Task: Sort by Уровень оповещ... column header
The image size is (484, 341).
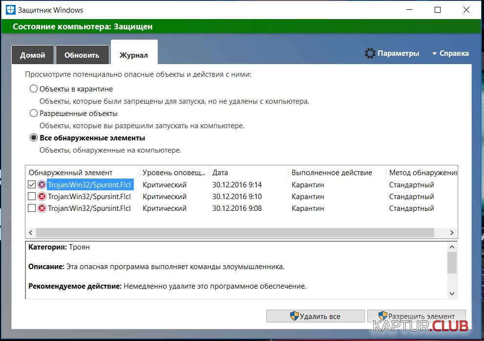Action: tap(174, 173)
